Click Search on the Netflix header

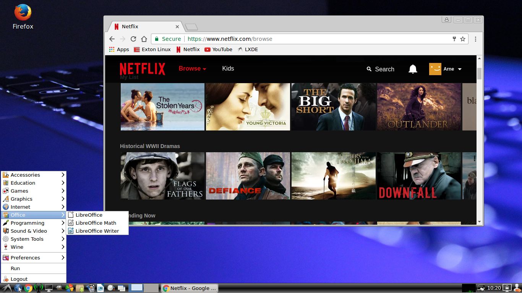[x=380, y=69]
